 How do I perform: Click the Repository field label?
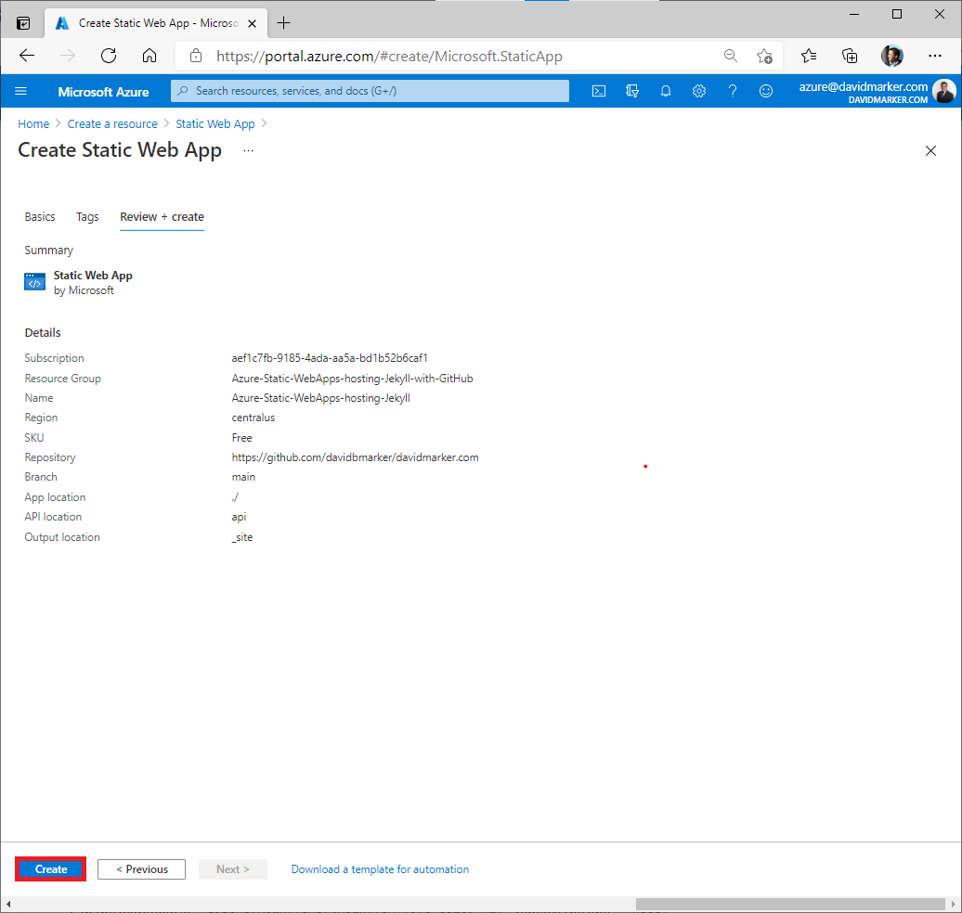pos(50,457)
